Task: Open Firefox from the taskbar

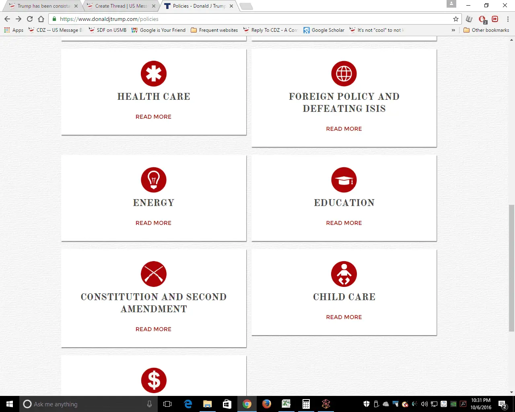Action: tap(266, 404)
